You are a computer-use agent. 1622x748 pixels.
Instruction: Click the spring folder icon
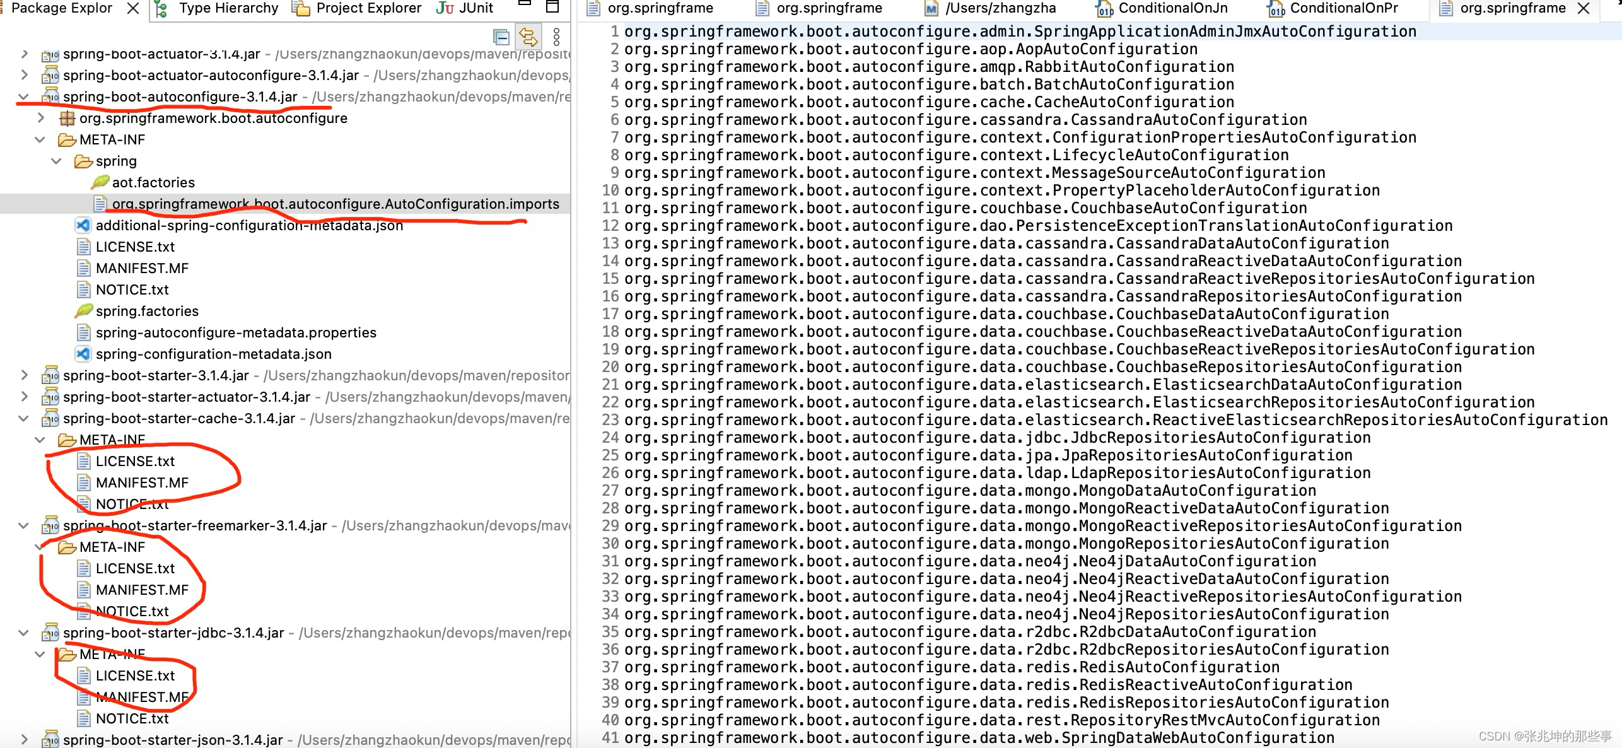click(83, 161)
